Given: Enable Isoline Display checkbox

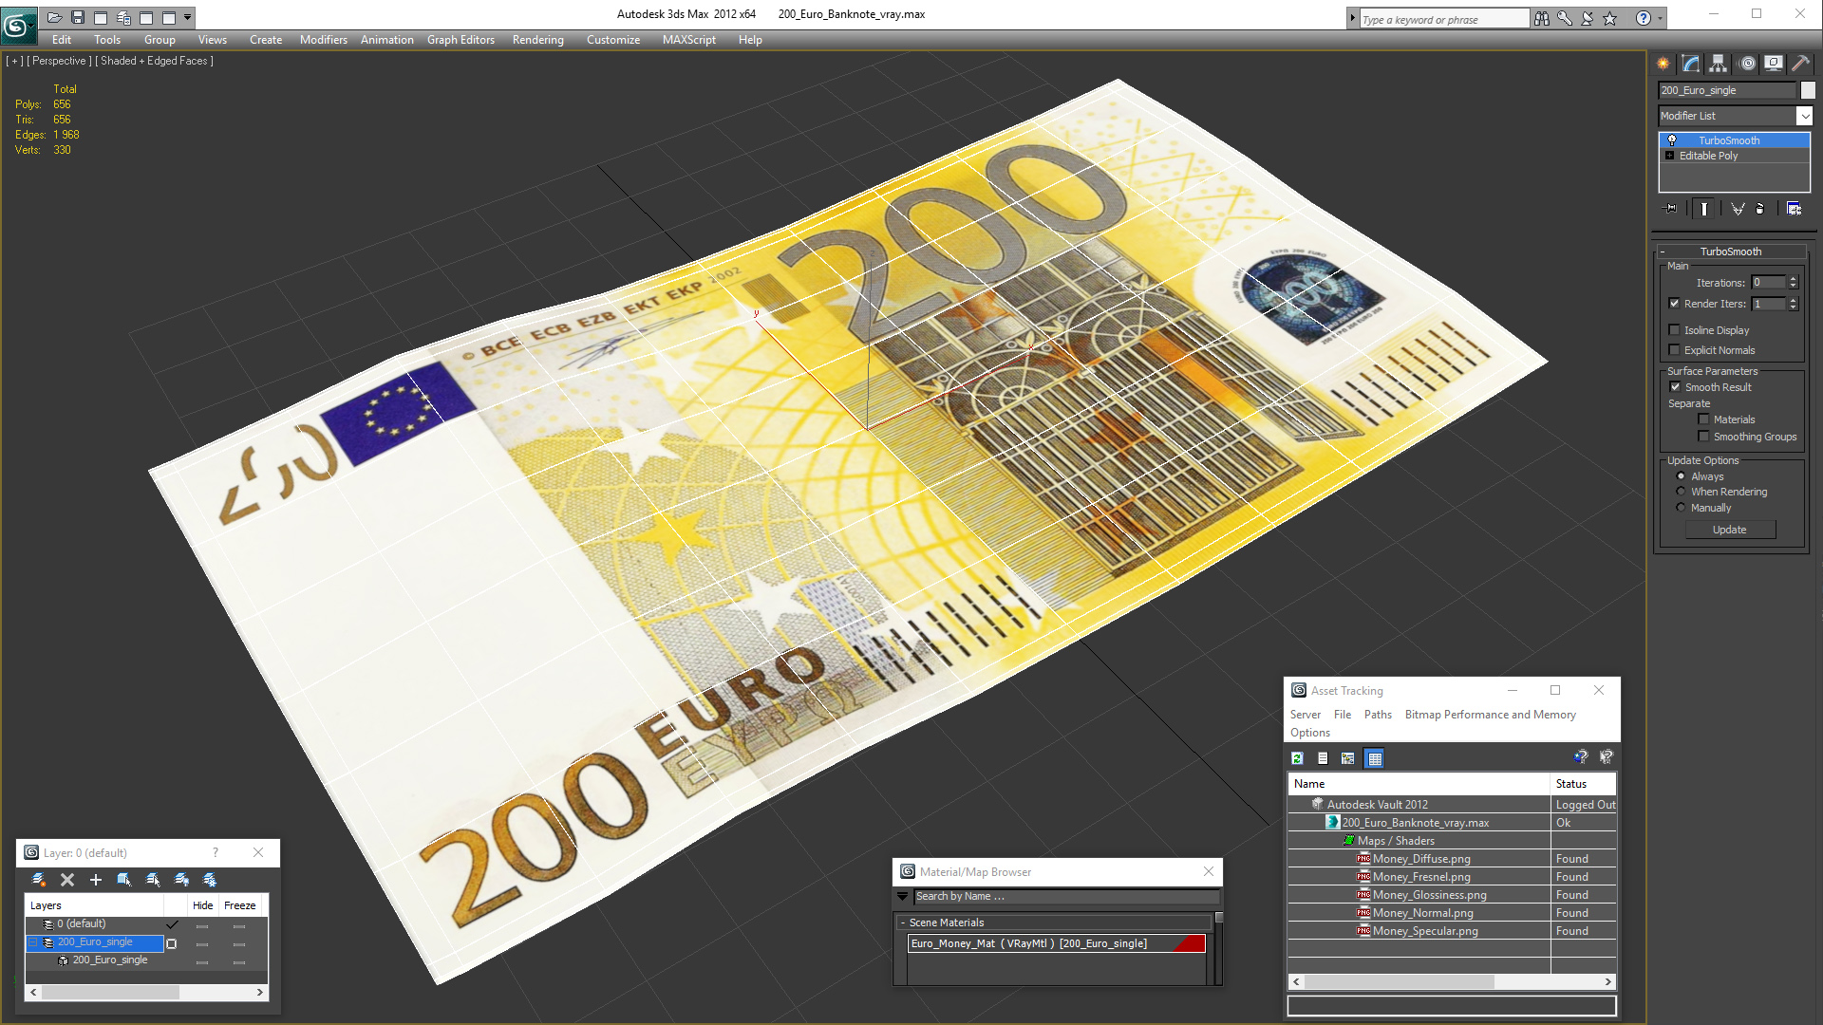Looking at the screenshot, I should pyautogui.click(x=1674, y=330).
